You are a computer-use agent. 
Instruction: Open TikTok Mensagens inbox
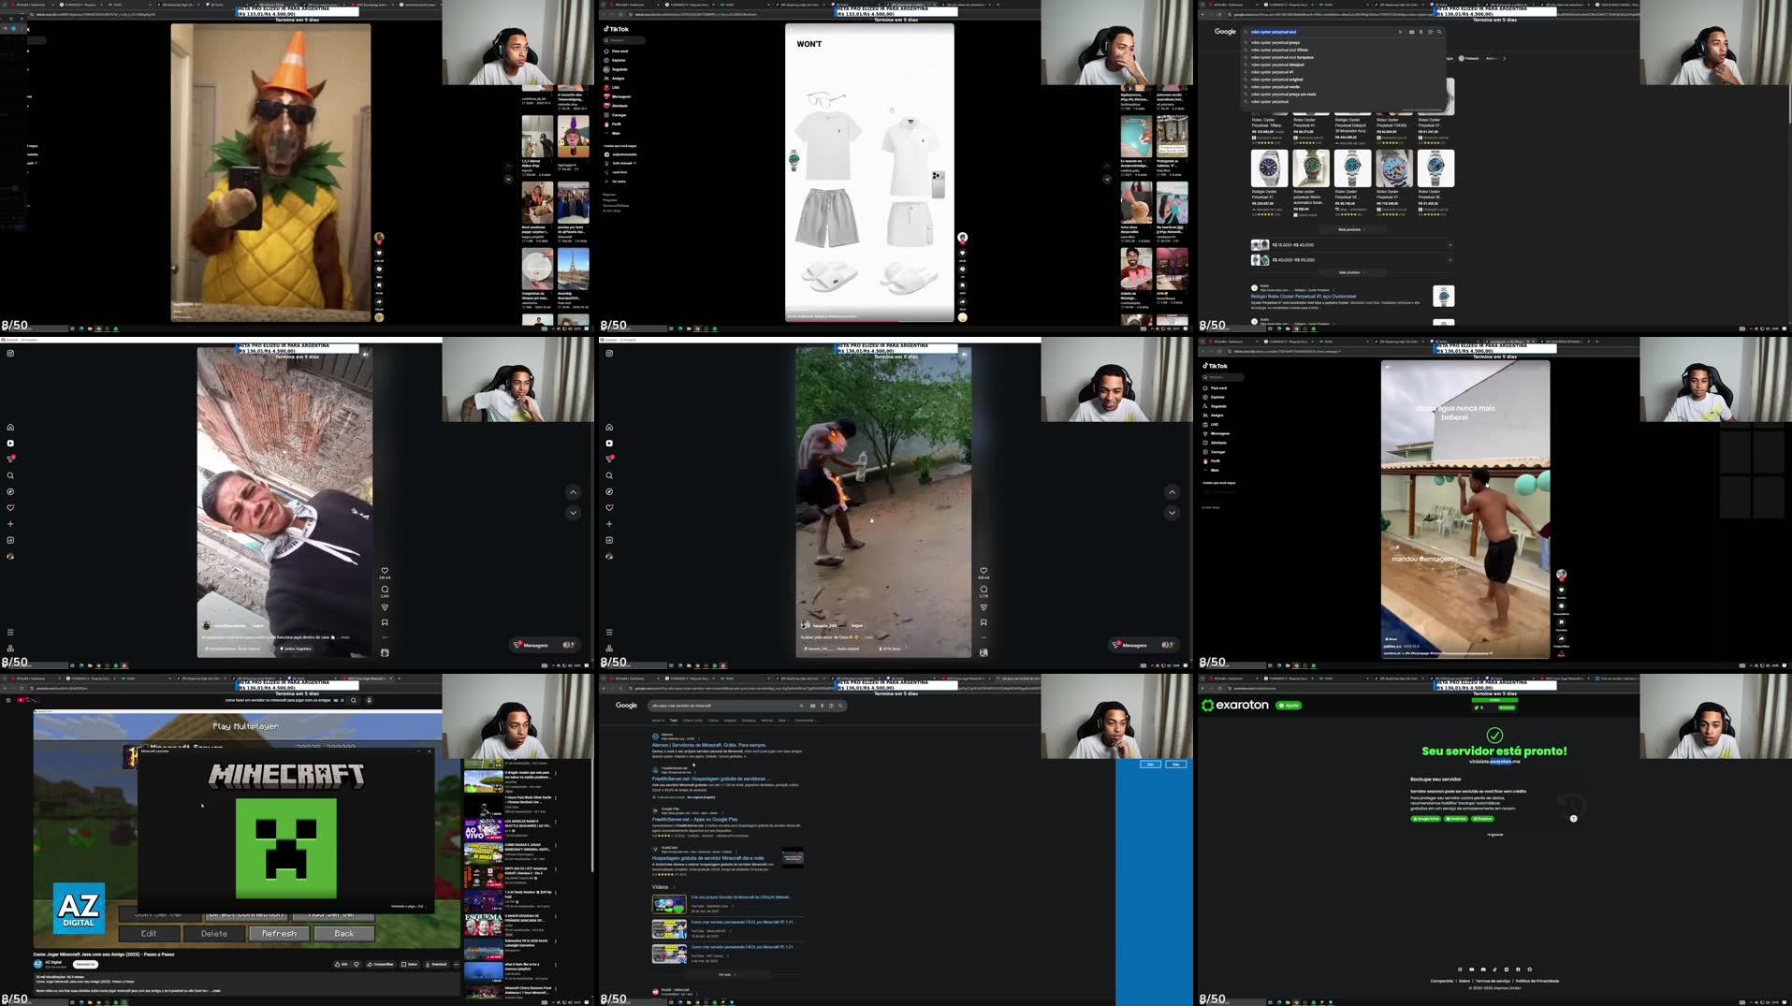click(620, 96)
